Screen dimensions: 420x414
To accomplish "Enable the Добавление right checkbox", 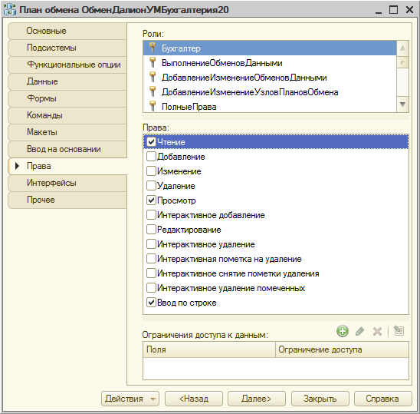I will pos(151,156).
